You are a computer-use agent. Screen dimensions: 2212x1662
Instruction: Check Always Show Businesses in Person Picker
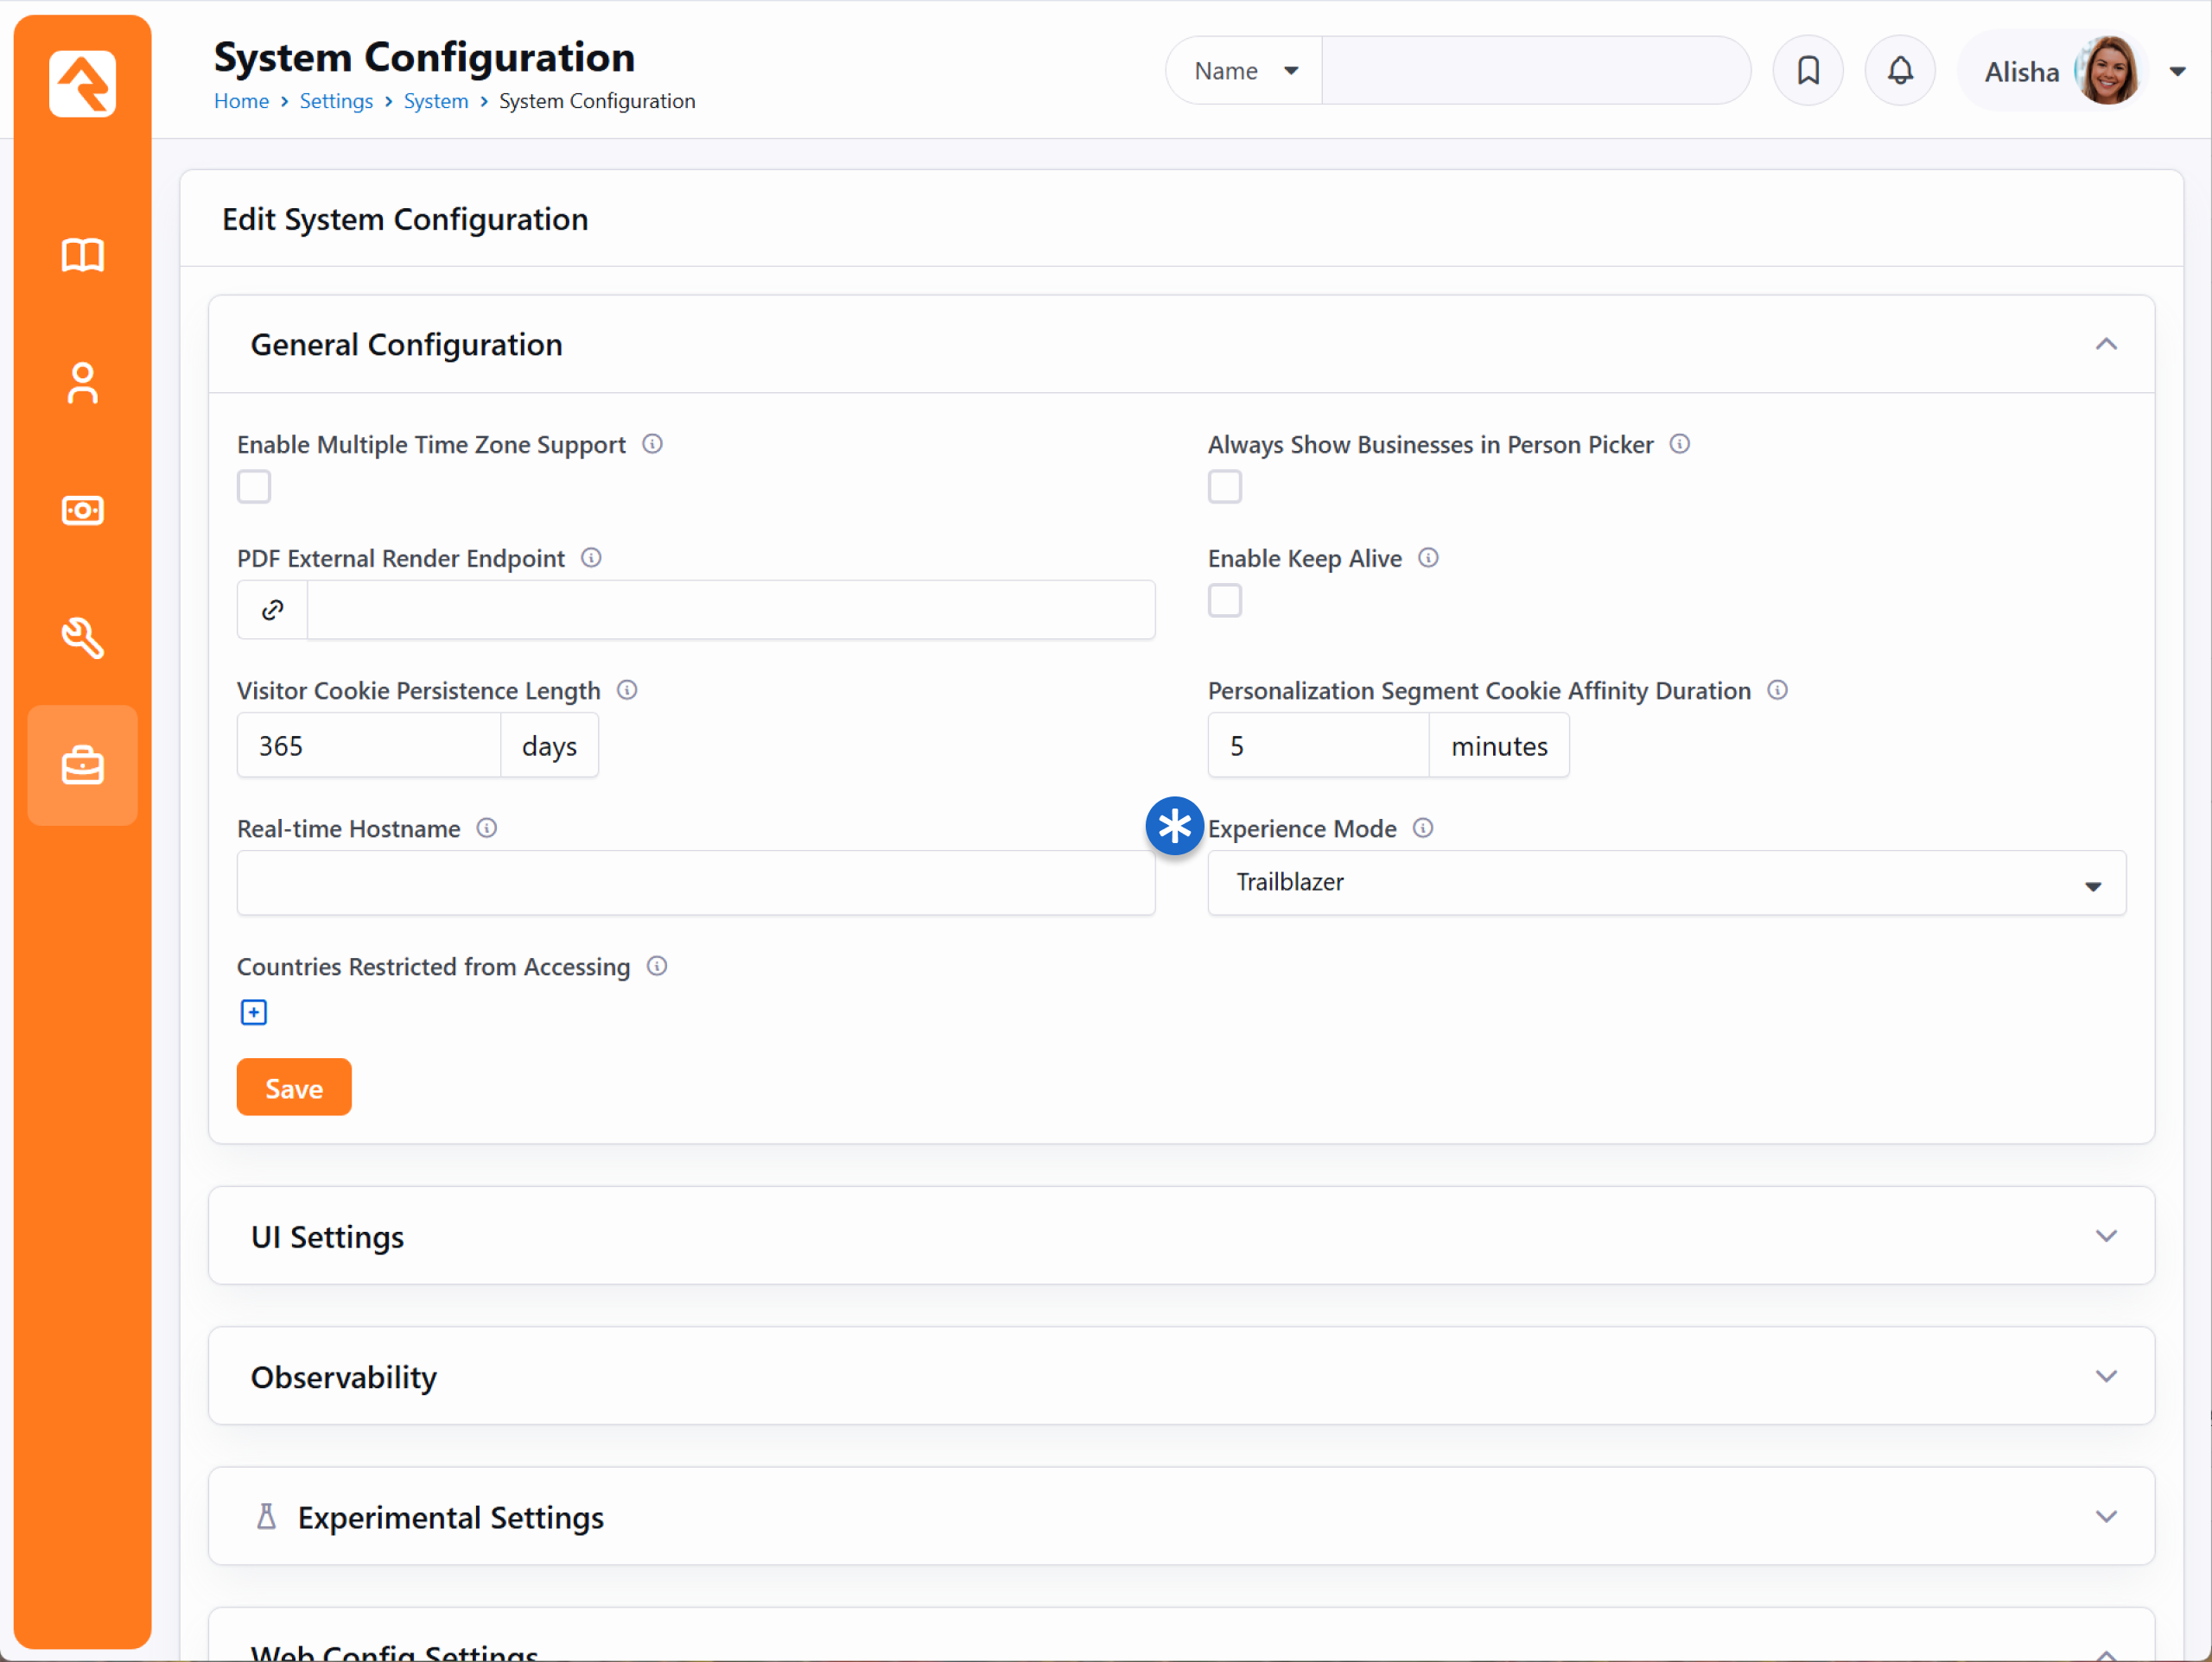pyautogui.click(x=1224, y=487)
